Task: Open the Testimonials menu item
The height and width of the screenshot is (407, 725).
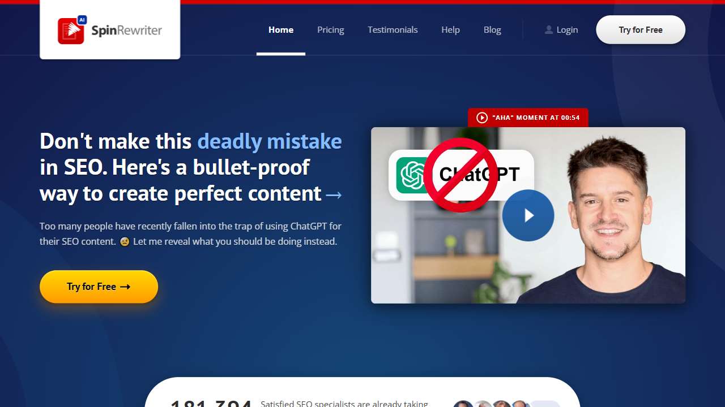Action: [393, 30]
